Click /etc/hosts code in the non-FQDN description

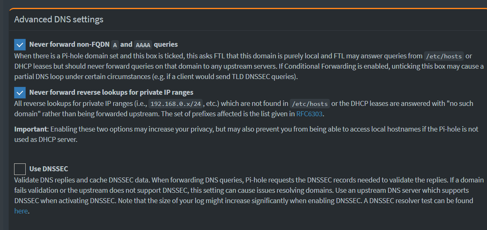[x=444, y=56]
